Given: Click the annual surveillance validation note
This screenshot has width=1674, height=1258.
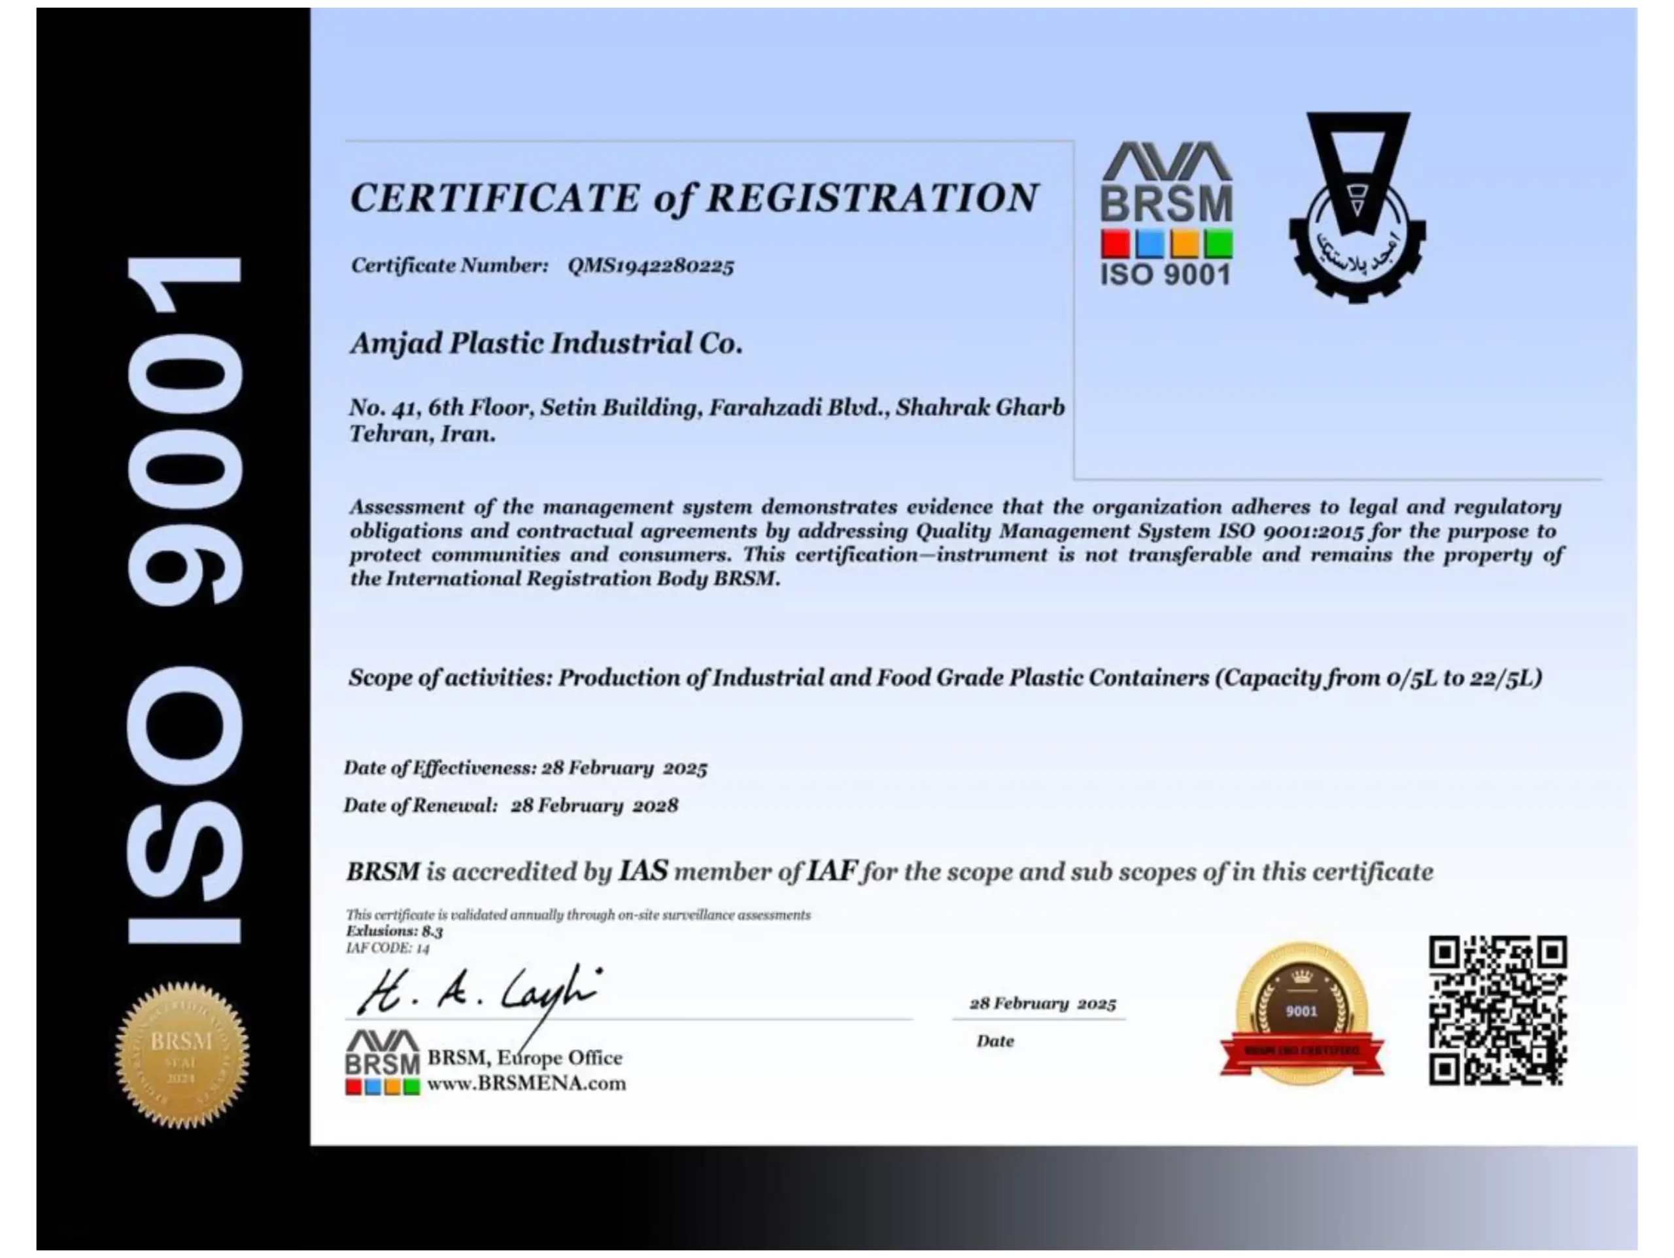Looking at the screenshot, I should point(578,915).
